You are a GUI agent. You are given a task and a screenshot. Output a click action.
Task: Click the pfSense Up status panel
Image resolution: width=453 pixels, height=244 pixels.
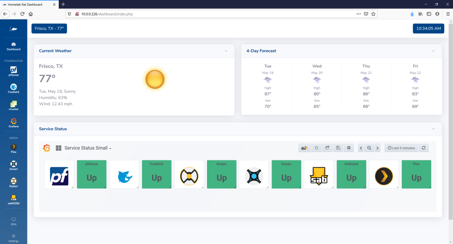(92, 175)
